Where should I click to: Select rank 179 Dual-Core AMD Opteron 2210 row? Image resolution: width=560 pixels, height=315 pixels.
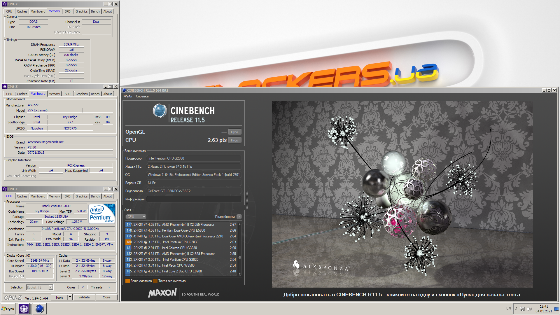(181, 236)
